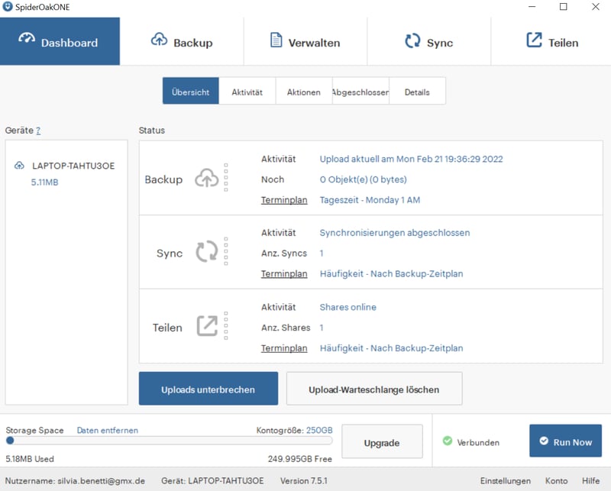Click Upload-Warteschlange löschen button
This screenshot has width=611, height=491.
(x=373, y=389)
